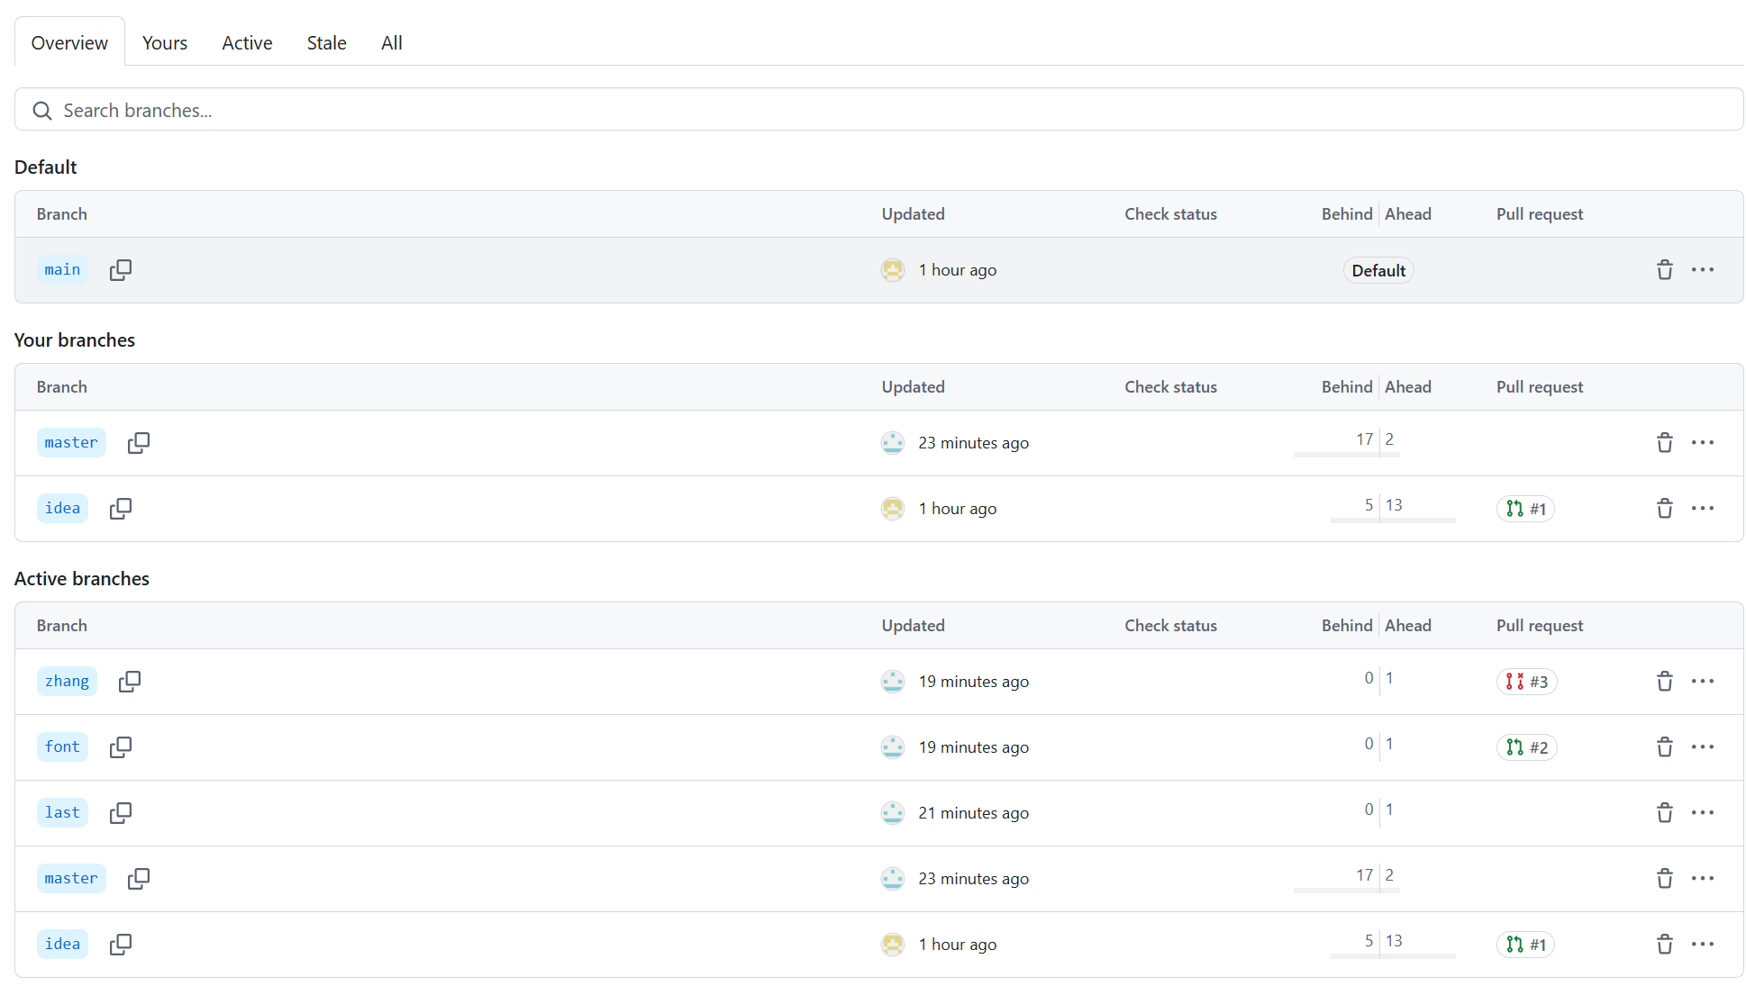The width and height of the screenshot is (1746, 986).
Task: Open more options for main branch
Action: pyautogui.click(x=1702, y=270)
